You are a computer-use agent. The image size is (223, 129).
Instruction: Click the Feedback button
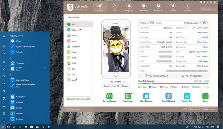[194, 109]
